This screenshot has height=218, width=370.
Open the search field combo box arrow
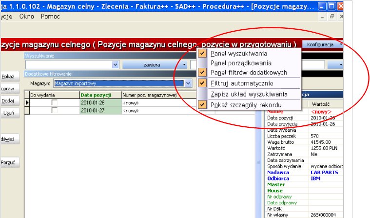[x=115, y=64]
